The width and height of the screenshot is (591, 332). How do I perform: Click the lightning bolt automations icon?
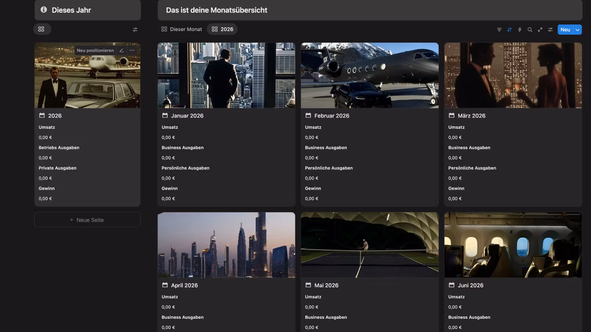(520, 30)
